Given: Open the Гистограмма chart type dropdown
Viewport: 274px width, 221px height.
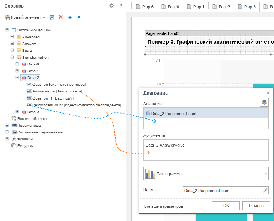Looking at the screenshot, I should point(266,174).
